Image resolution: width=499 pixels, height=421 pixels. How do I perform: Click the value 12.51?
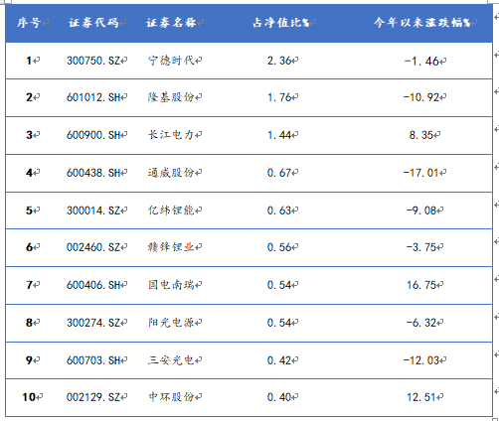coord(421,397)
